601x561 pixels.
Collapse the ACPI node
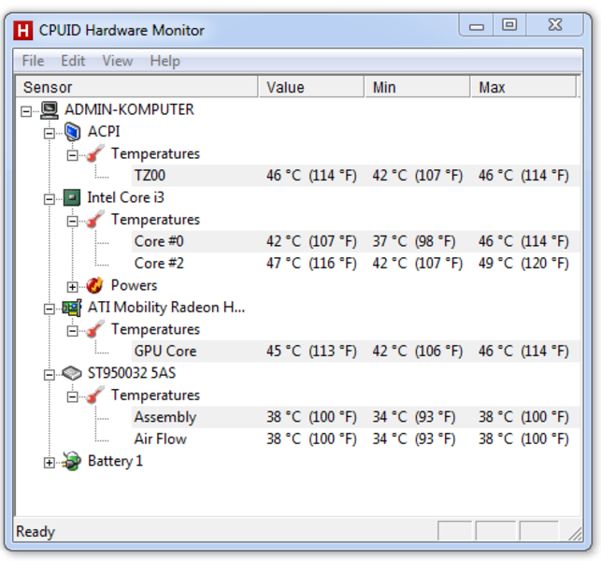pyautogui.click(x=49, y=134)
